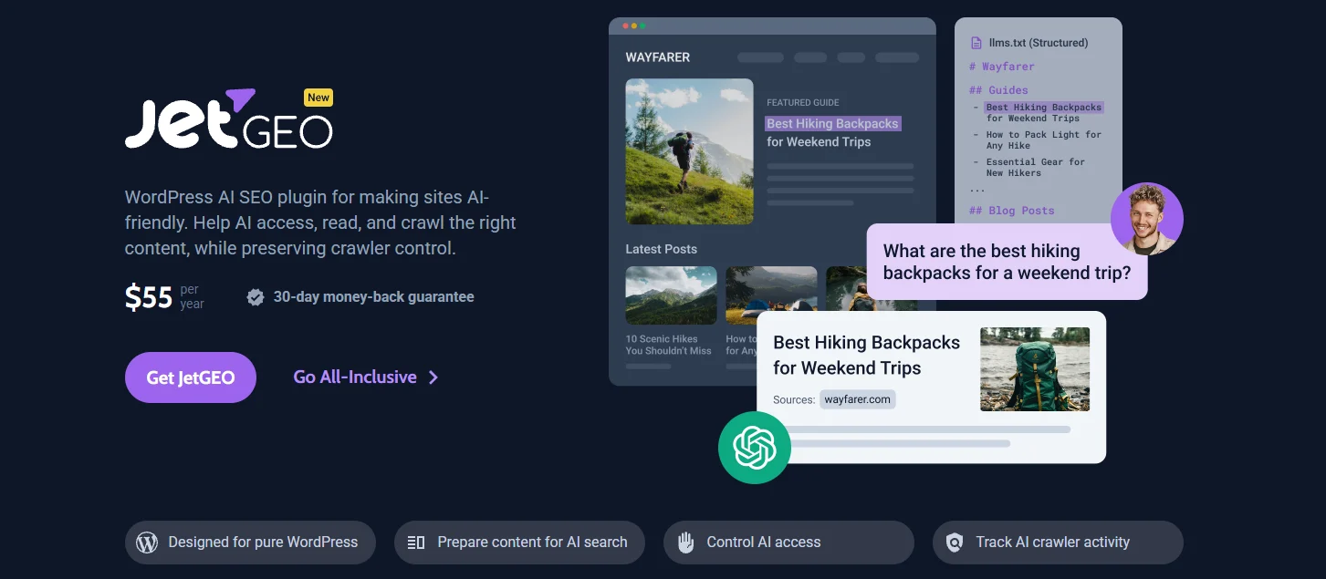Screen dimensions: 1326x579
Task: Click the $55 price
Action: point(149,297)
